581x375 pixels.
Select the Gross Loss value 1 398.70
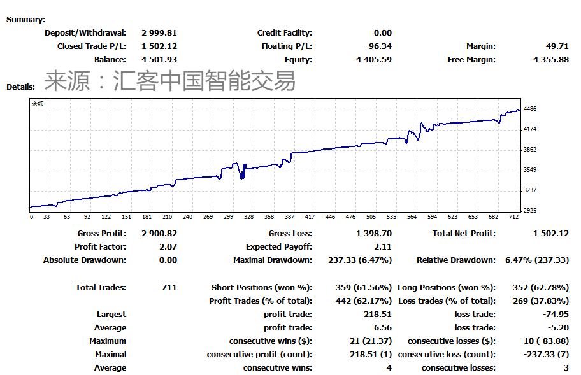click(x=374, y=234)
